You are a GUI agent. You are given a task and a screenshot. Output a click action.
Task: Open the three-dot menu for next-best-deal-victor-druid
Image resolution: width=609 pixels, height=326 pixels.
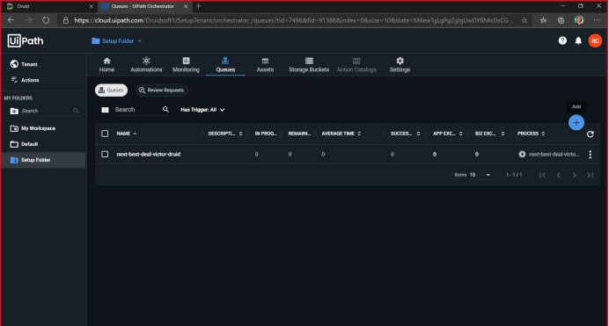(590, 155)
